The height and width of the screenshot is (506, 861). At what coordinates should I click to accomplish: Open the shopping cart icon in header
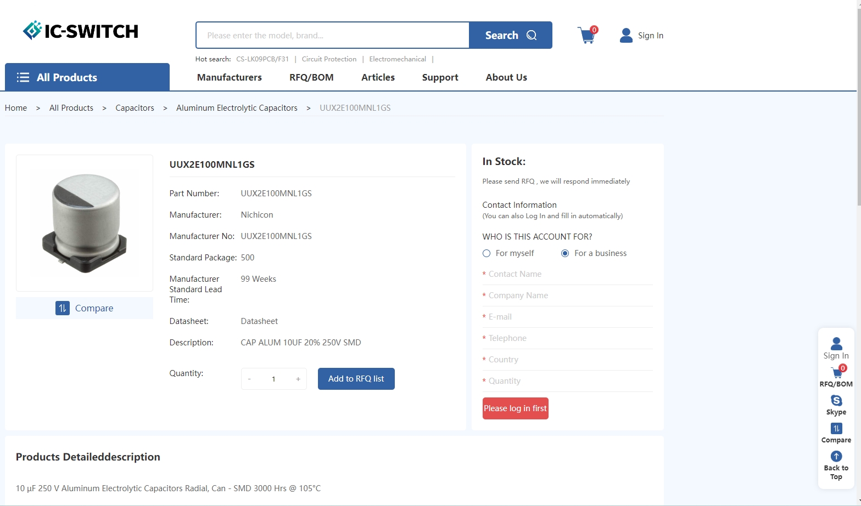tap(586, 35)
